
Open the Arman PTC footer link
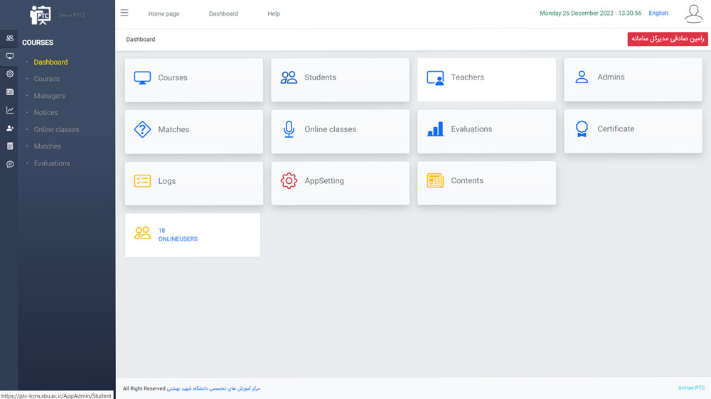(x=691, y=388)
